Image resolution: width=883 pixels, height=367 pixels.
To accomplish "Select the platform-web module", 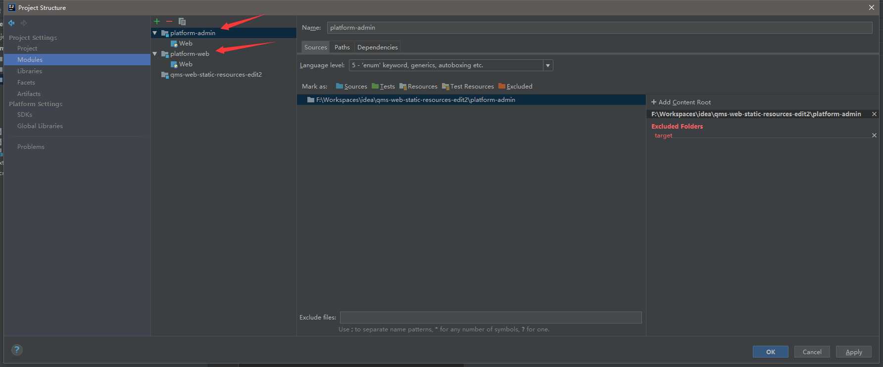I will point(190,54).
